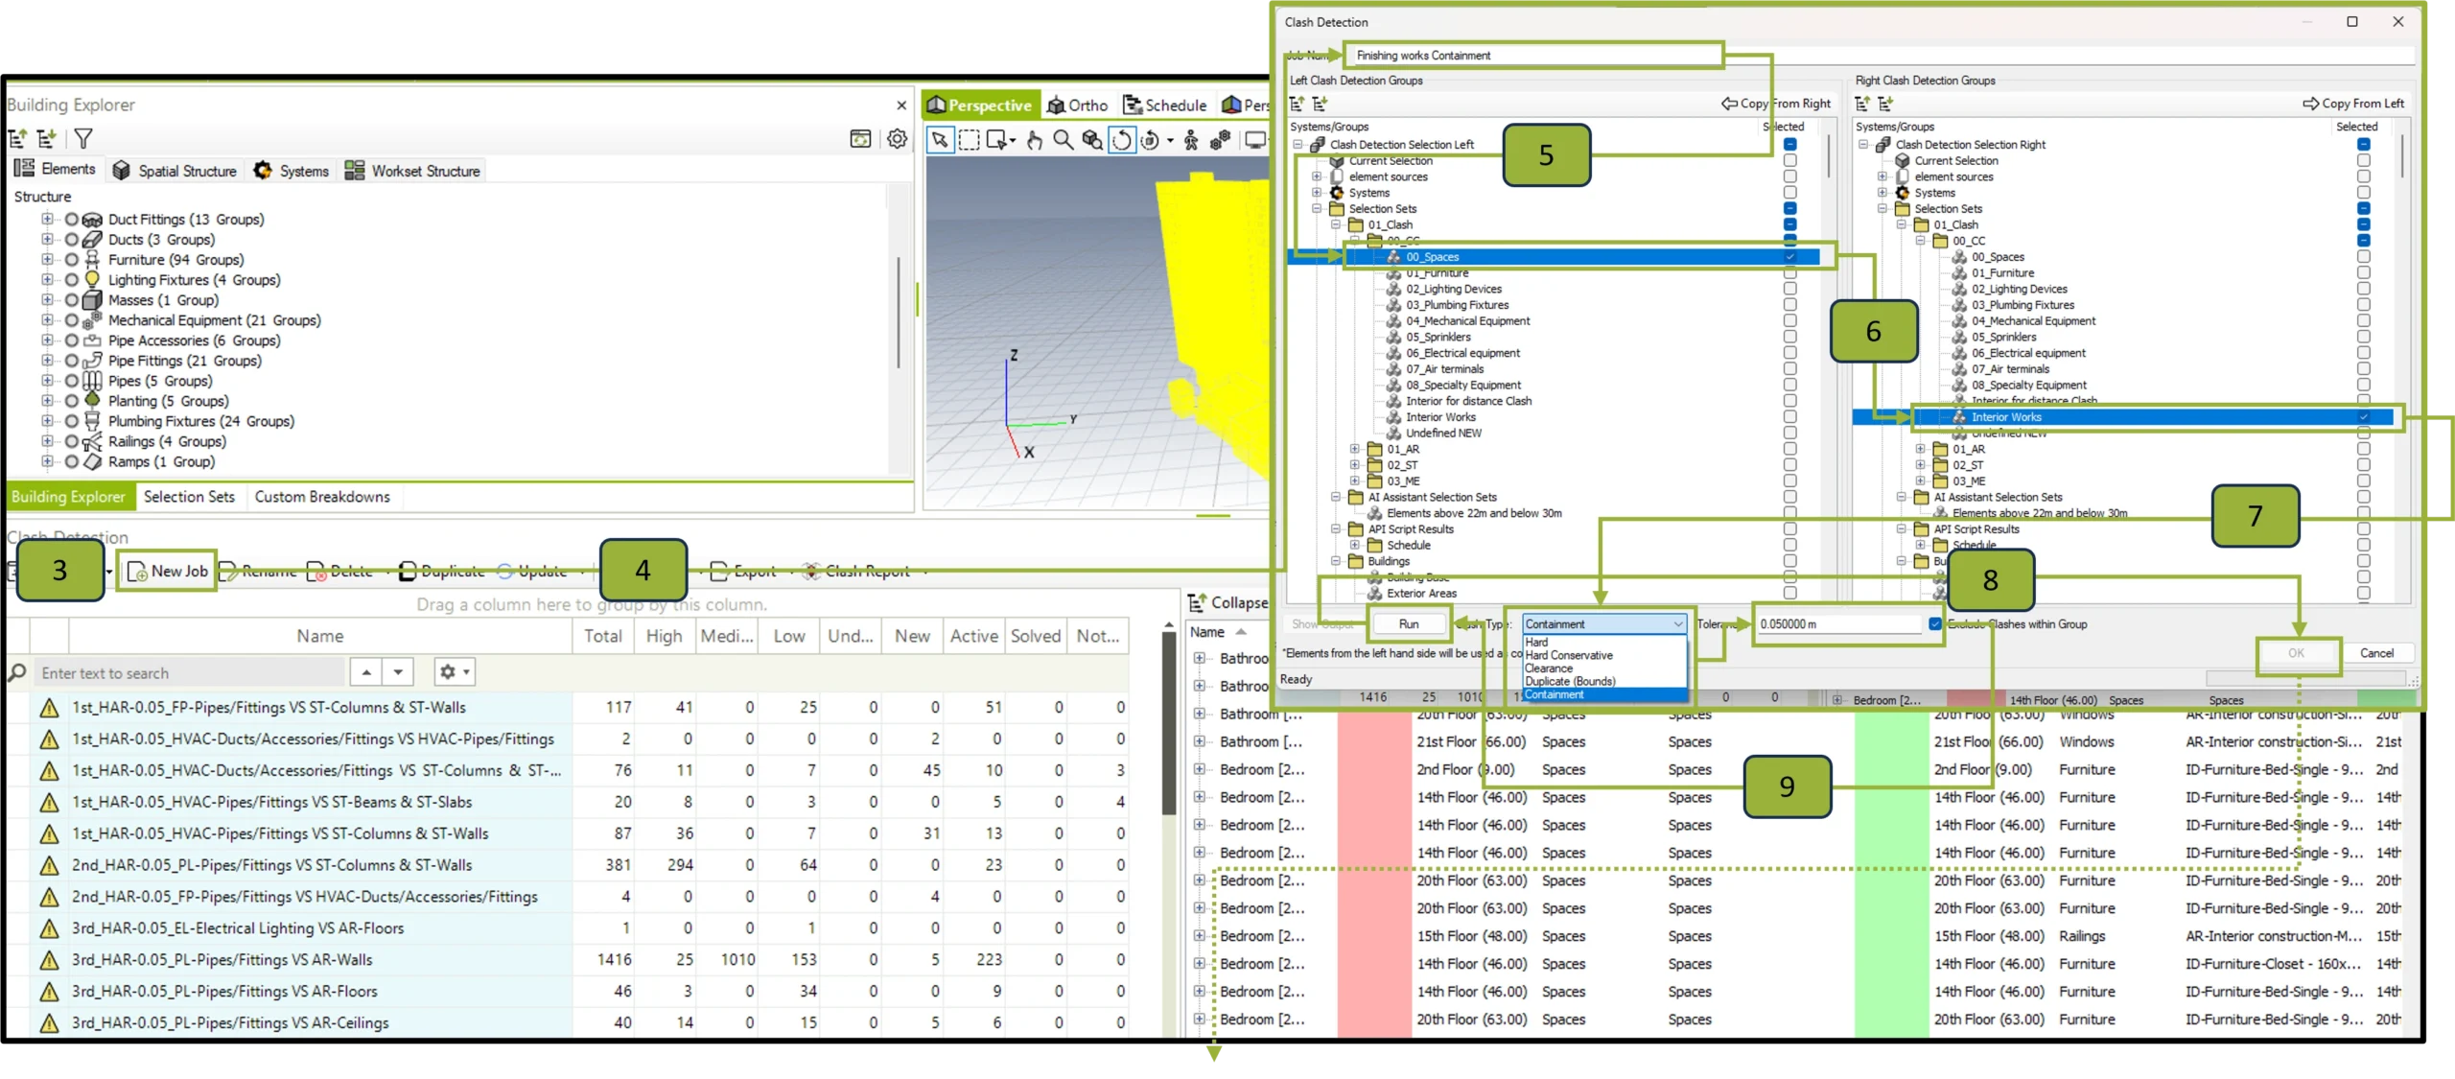
Task: Expand all in Left Clash Detection Groups
Action: tap(1320, 104)
